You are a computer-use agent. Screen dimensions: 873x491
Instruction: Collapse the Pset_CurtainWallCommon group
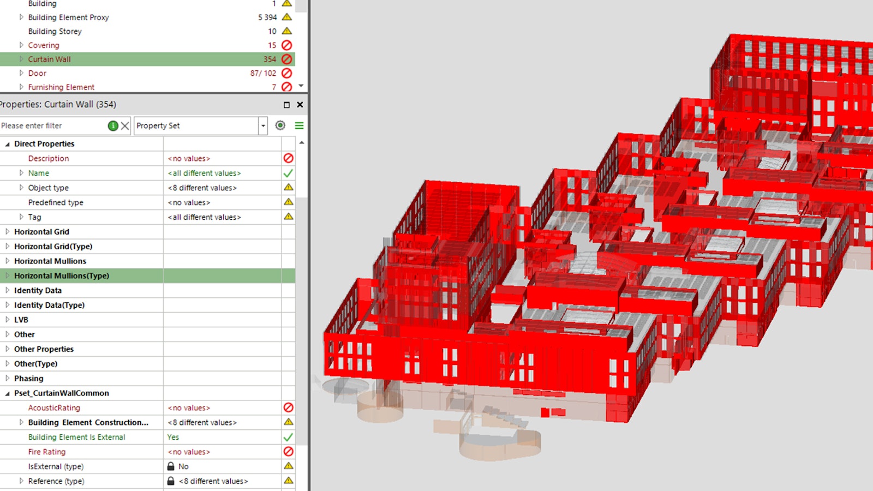click(8, 393)
